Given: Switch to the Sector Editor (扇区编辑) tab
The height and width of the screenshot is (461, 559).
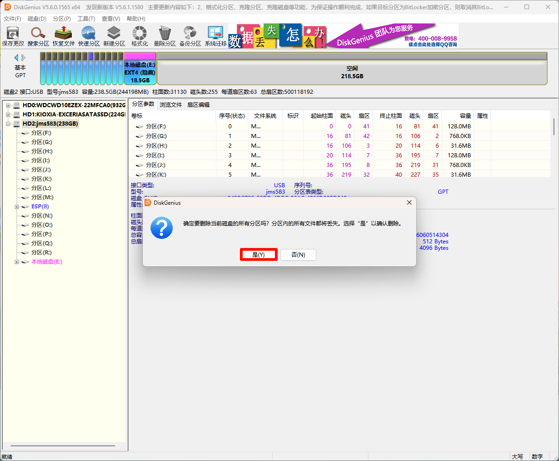Looking at the screenshot, I should point(198,104).
